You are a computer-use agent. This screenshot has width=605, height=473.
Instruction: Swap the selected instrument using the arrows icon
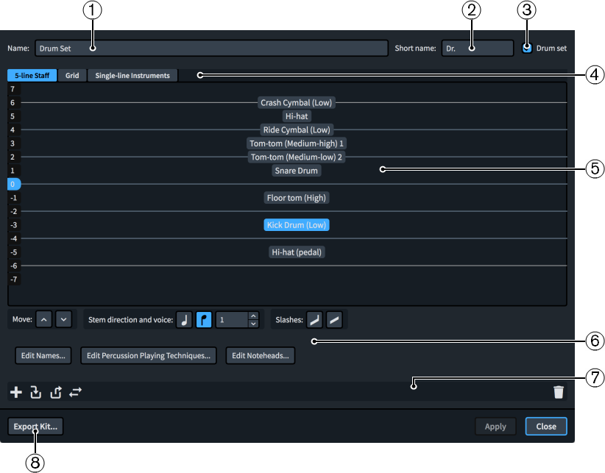[x=76, y=392]
